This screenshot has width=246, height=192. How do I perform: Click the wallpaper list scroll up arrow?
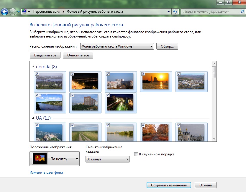point(214,64)
